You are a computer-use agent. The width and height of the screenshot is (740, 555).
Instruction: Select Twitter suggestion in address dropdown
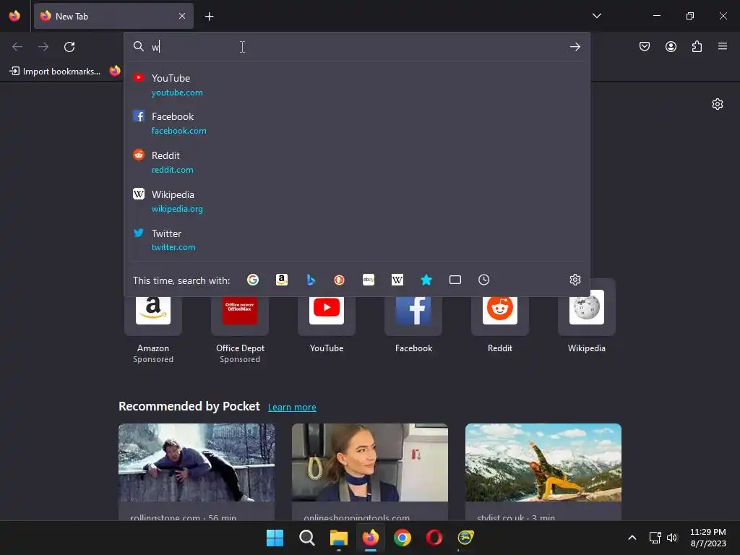(357, 240)
